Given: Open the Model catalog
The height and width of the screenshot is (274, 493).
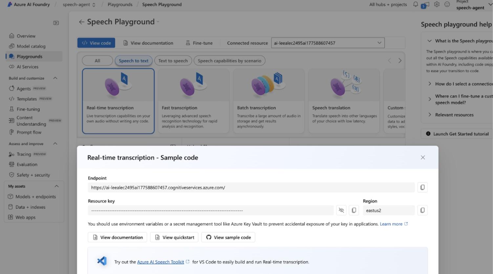Looking at the screenshot, I should coord(31,46).
